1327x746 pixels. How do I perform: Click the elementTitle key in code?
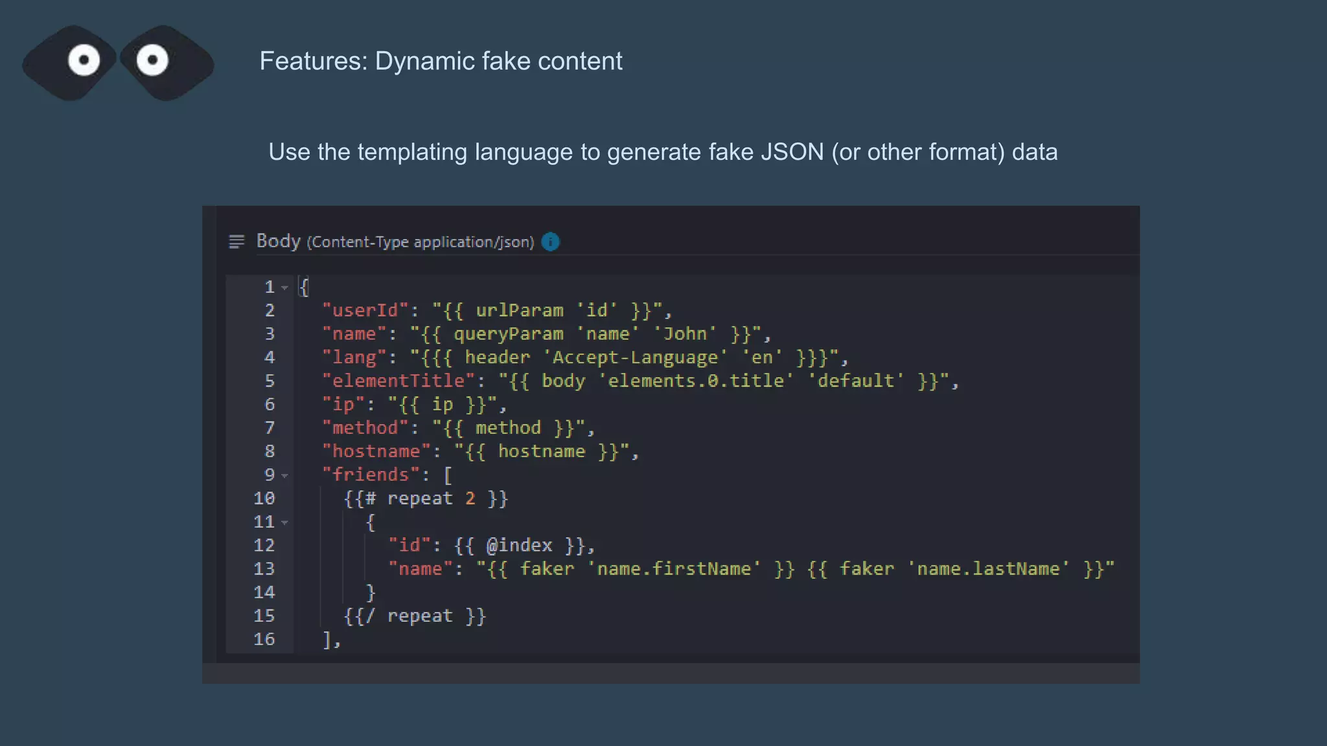click(399, 381)
